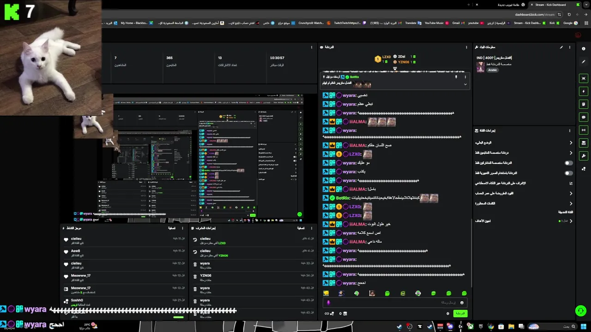
Task: Unpin the pinned BotRix message
Action: tap(456, 77)
